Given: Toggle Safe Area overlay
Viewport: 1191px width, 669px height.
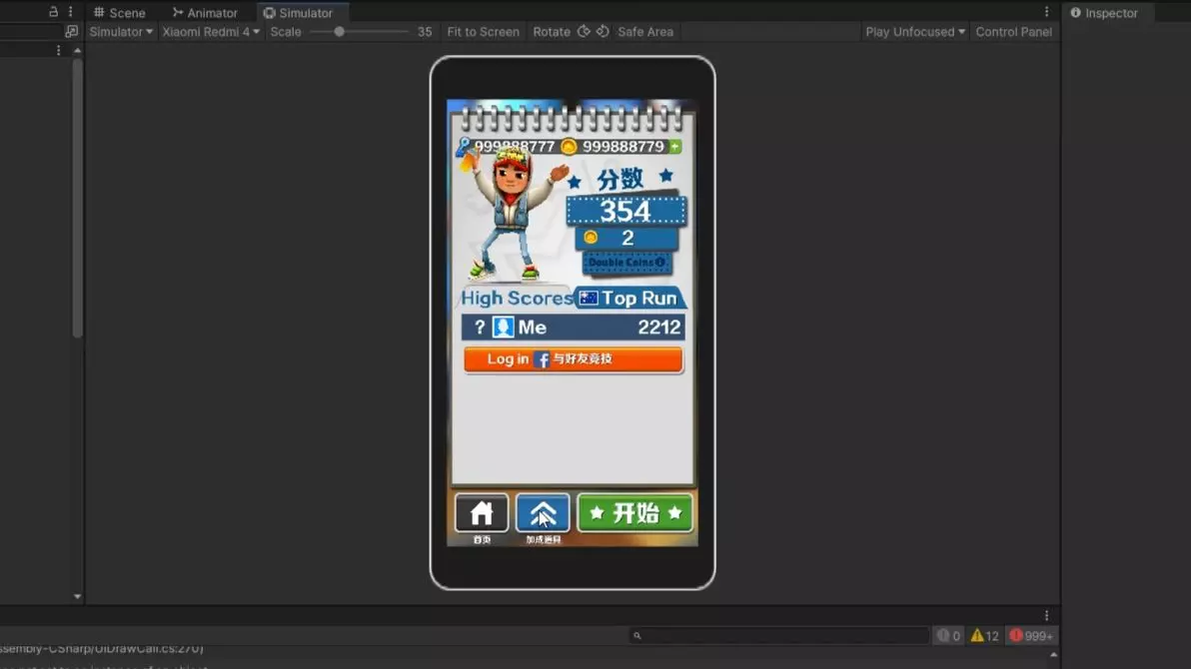Looking at the screenshot, I should pyautogui.click(x=645, y=32).
